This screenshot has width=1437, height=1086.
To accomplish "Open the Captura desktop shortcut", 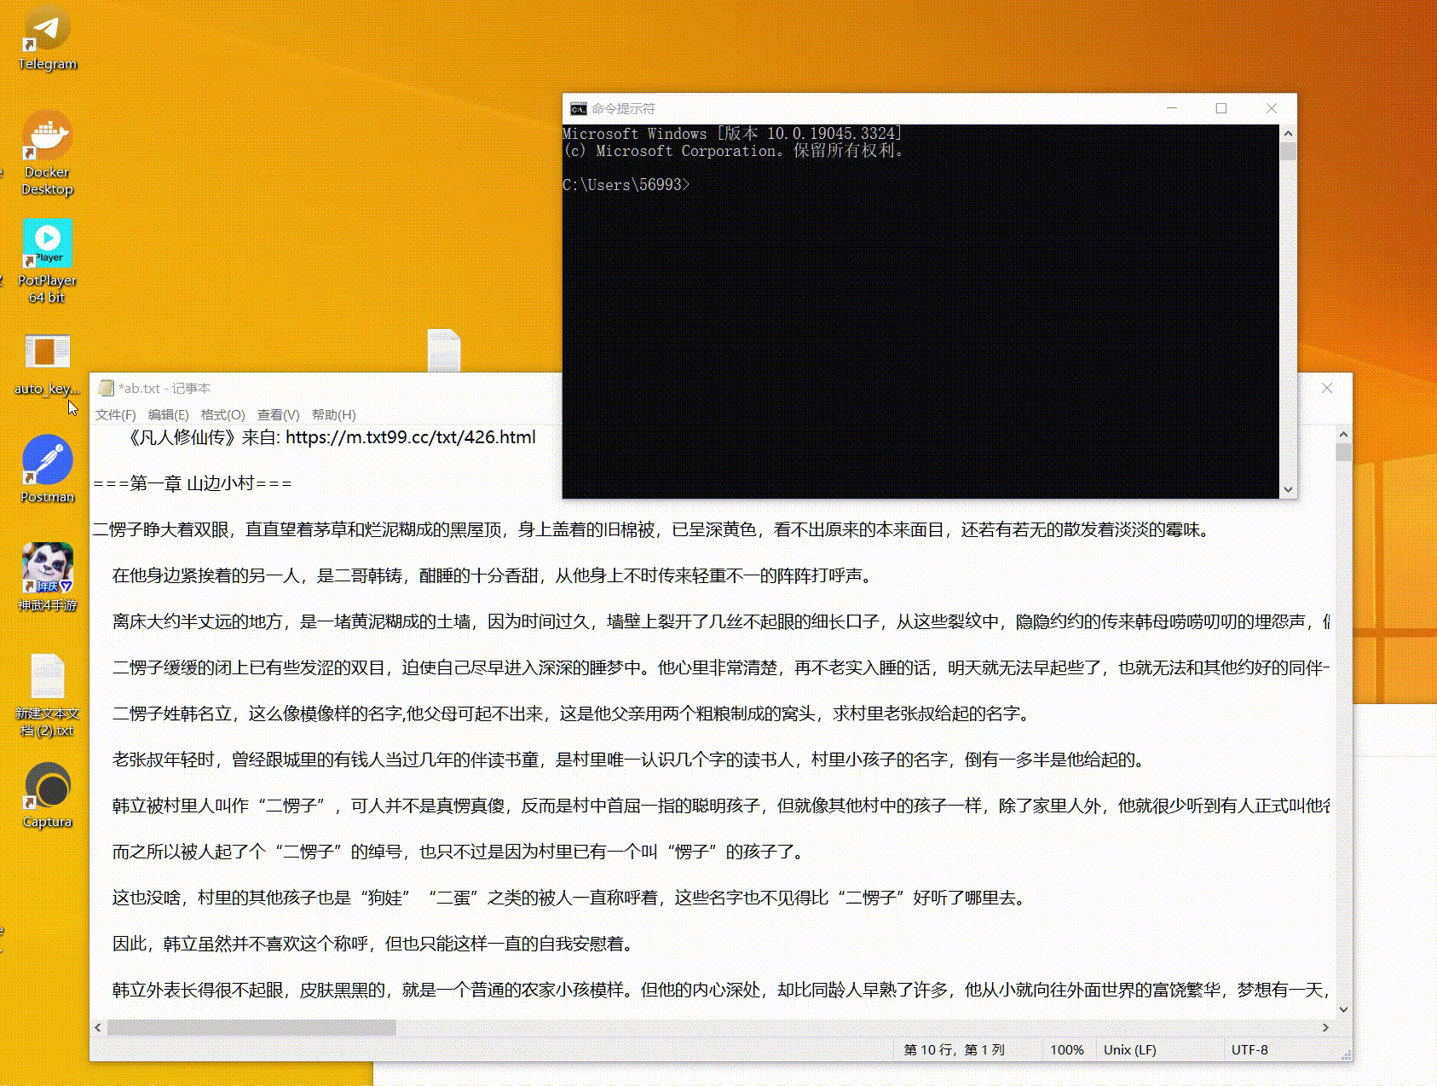I will point(47,794).
